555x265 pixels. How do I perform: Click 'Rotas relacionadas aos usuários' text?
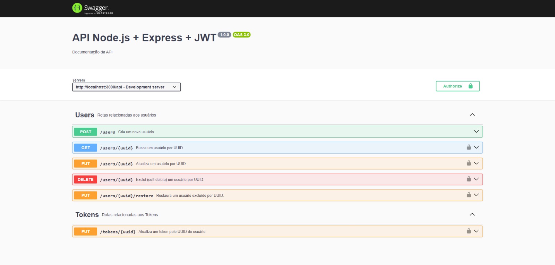click(x=127, y=115)
